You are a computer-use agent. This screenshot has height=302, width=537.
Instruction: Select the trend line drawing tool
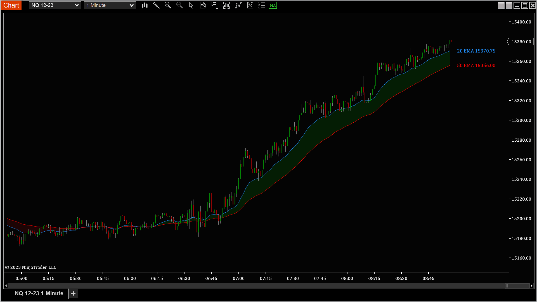238,5
